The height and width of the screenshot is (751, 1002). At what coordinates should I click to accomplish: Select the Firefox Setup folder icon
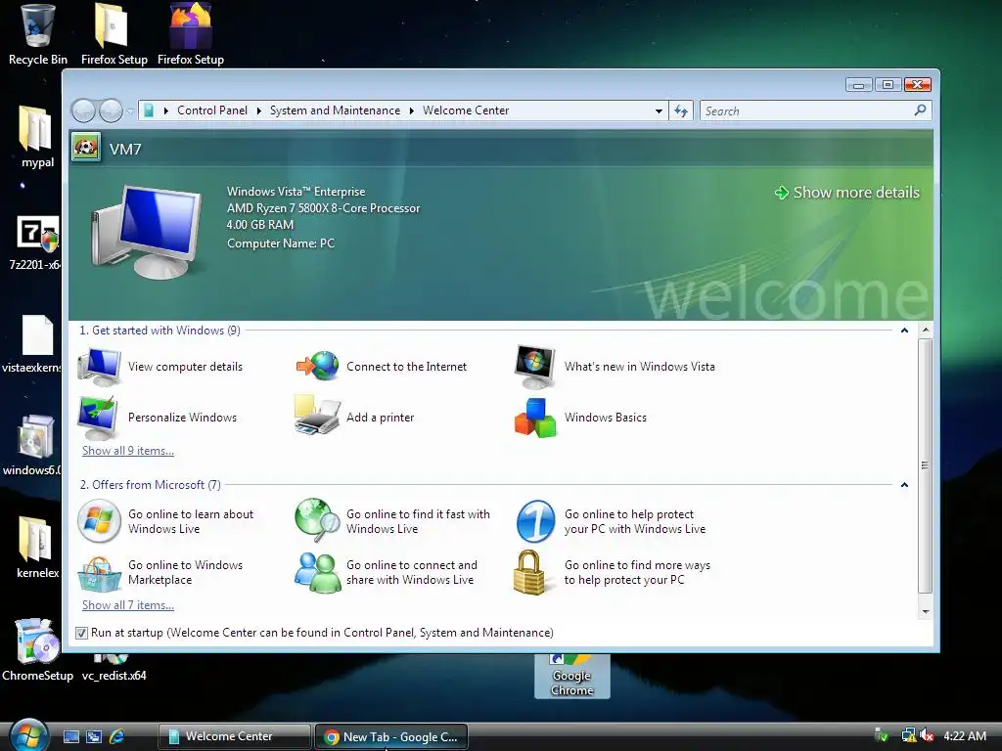coord(114,34)
